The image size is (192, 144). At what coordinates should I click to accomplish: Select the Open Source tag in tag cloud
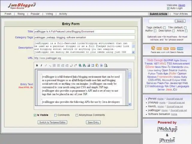169,70
